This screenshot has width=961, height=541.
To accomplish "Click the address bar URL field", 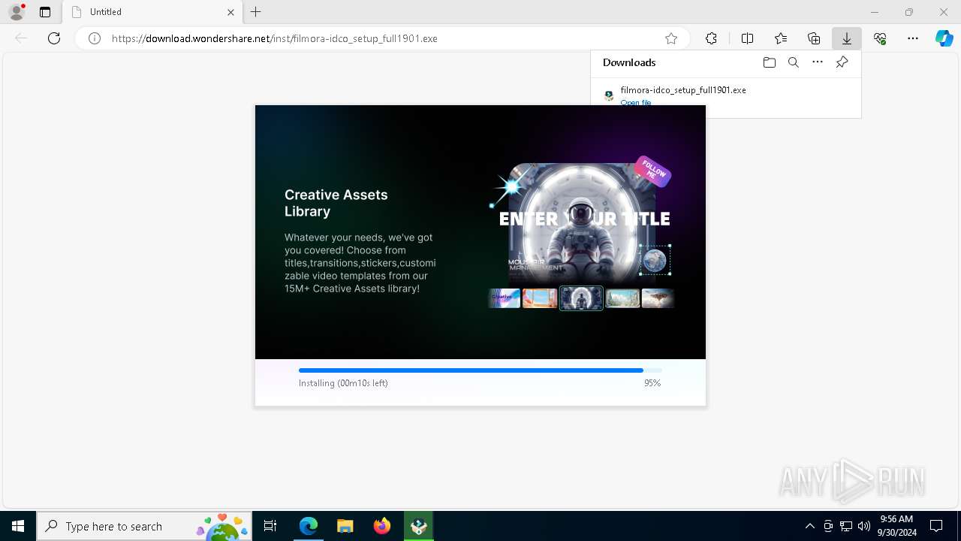I will pos(383,38).
